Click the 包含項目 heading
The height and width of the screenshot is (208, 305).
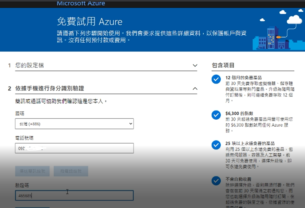(223, 65)
